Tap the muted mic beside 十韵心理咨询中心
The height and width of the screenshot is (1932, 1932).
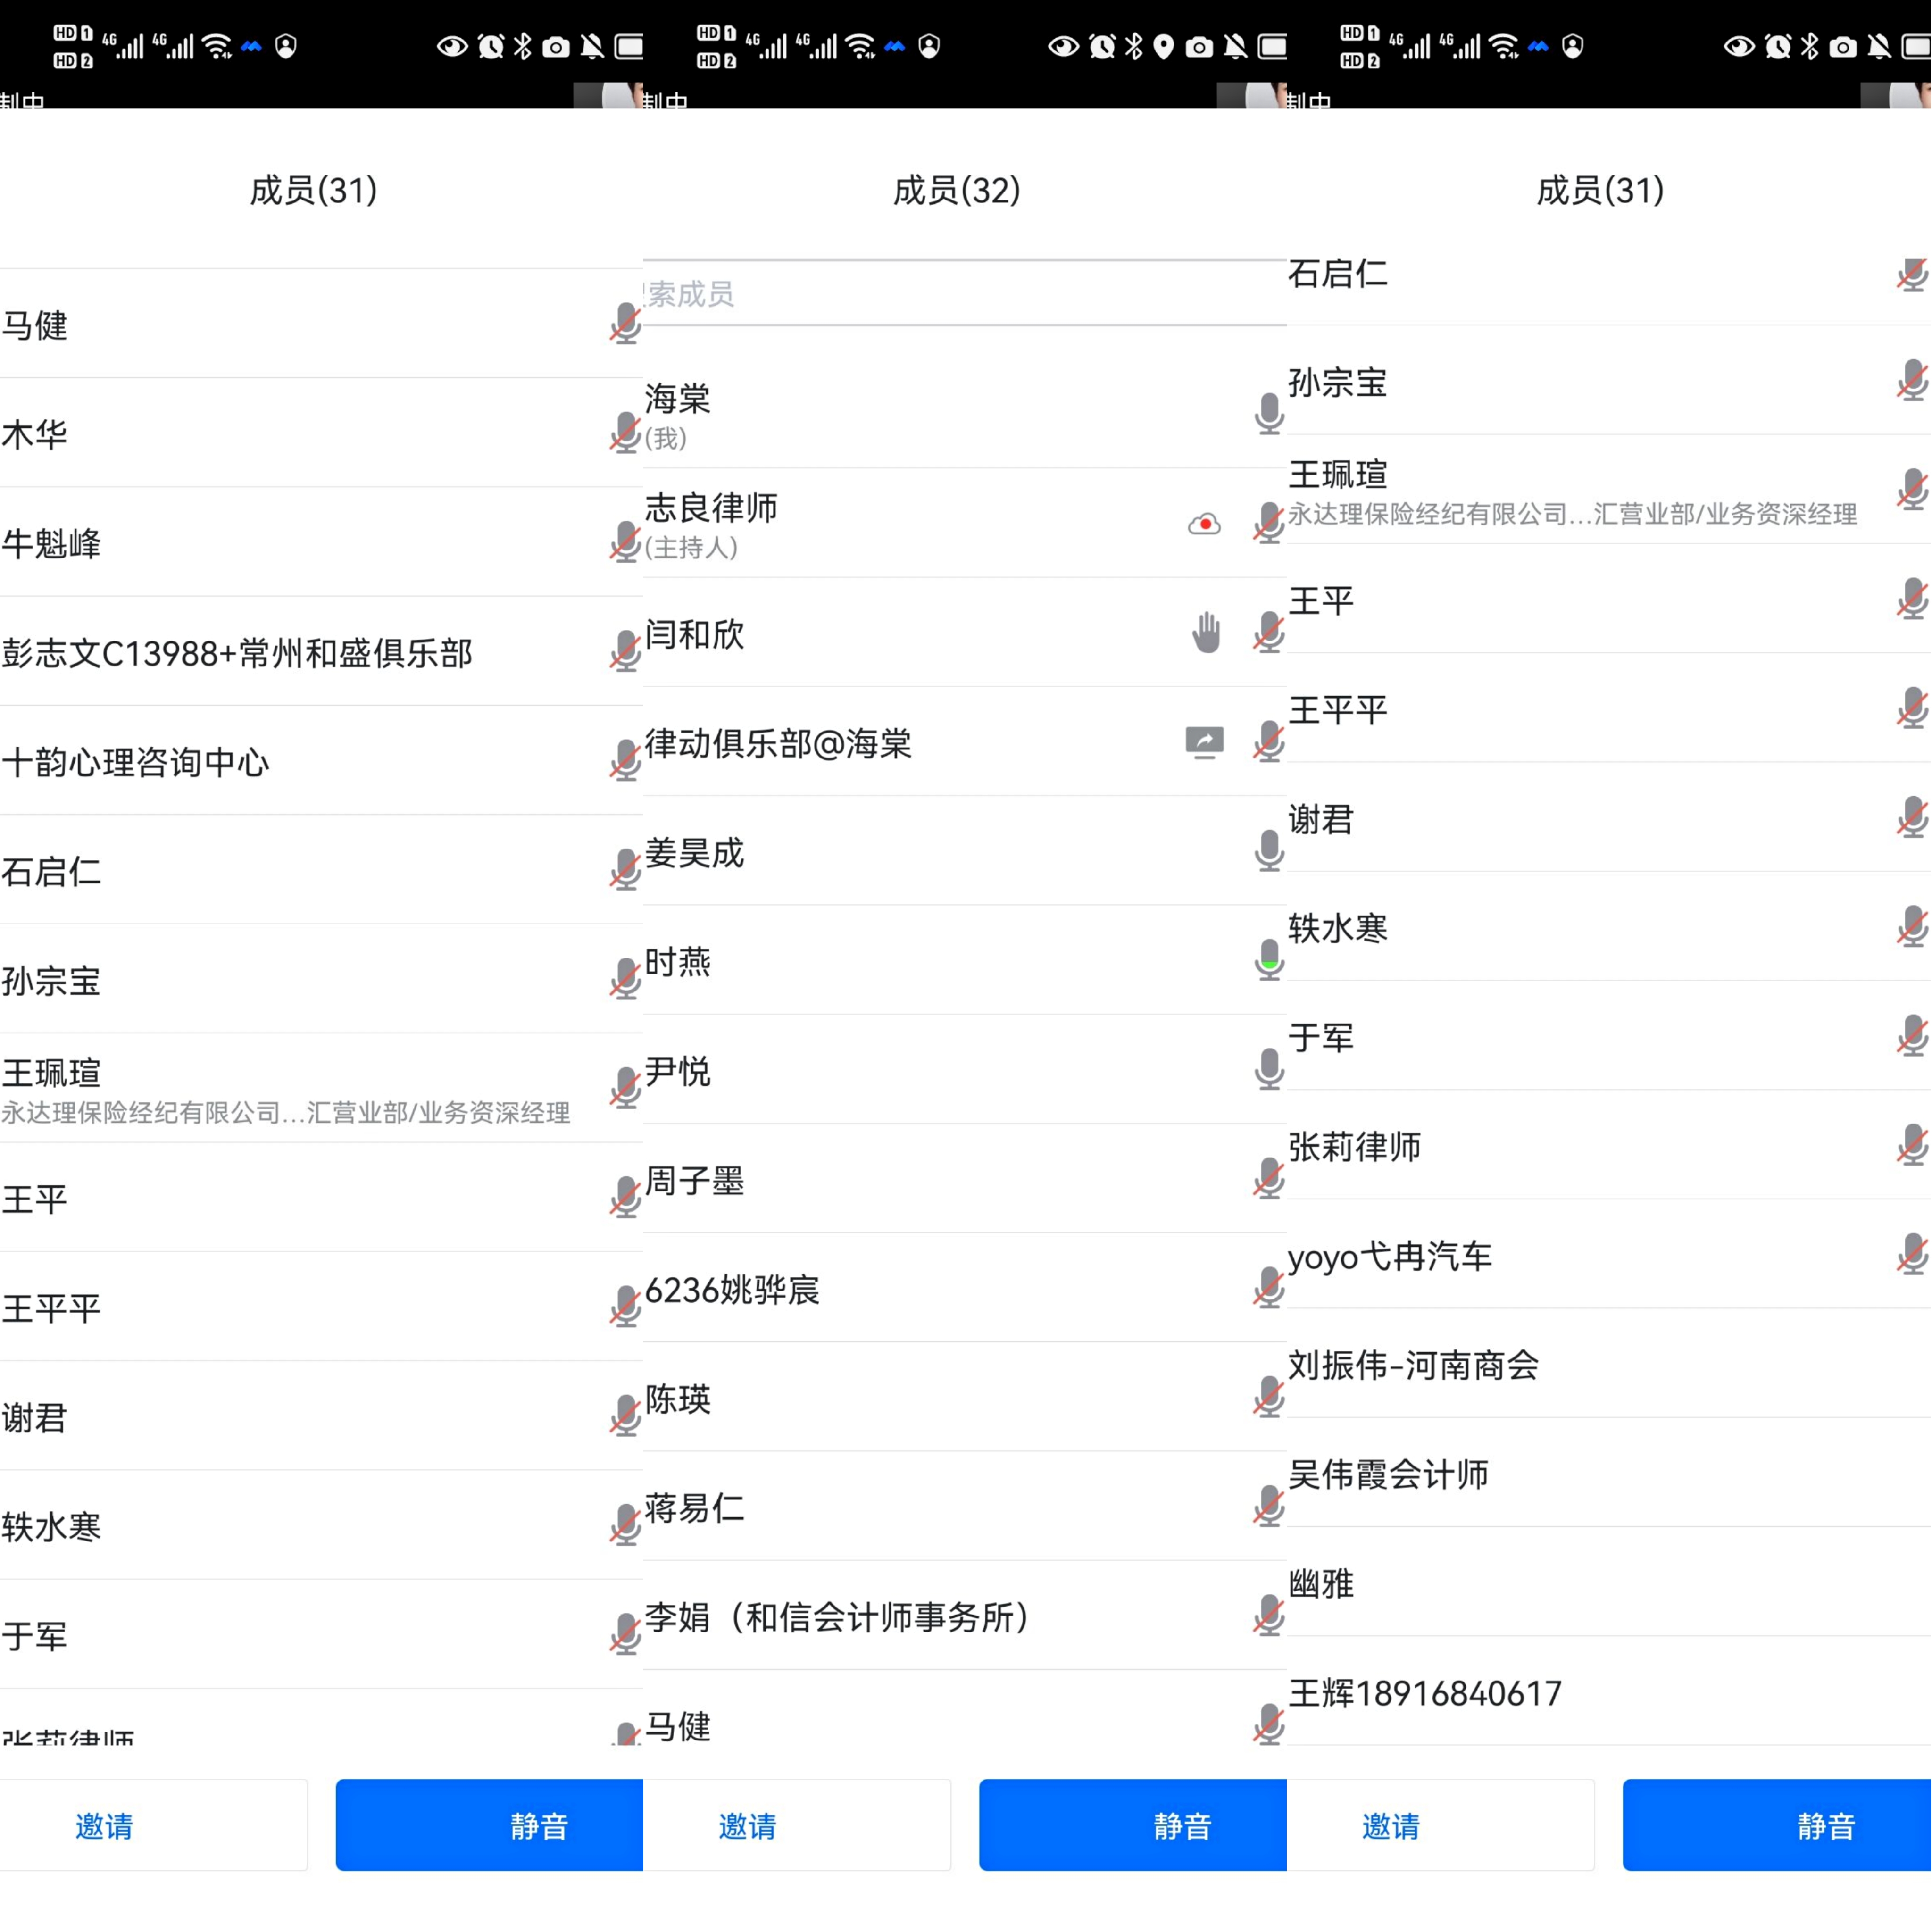[x=626, y=760]
